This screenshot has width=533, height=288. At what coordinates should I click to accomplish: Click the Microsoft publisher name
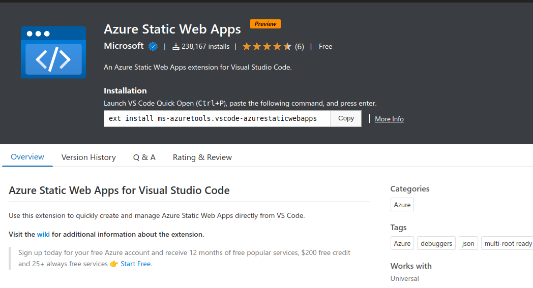(x=124, y=46)
